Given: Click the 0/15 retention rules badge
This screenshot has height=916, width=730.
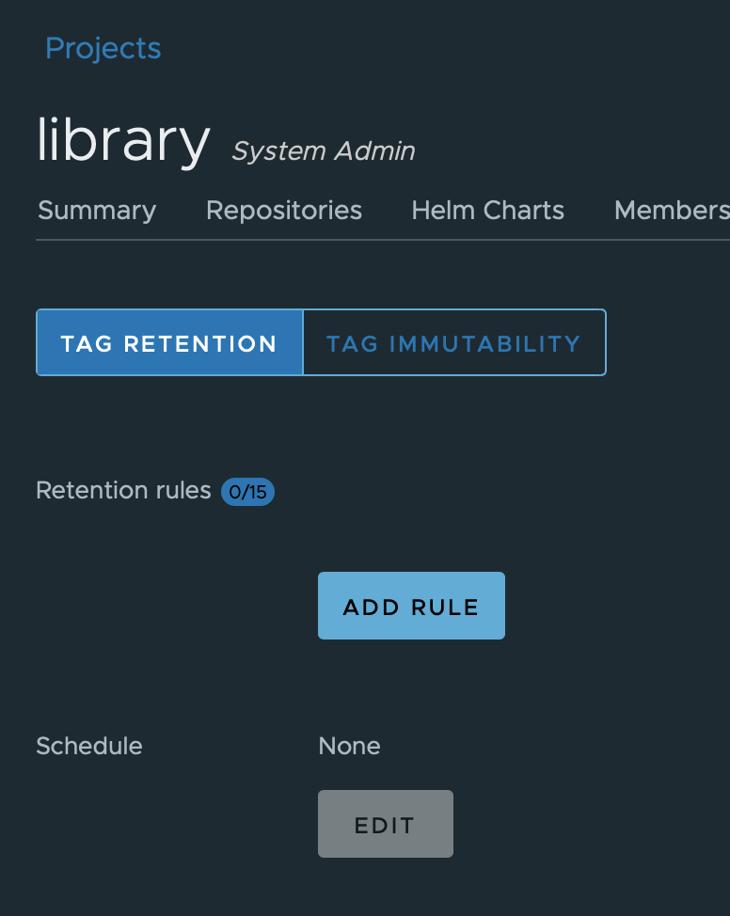Looking at the screenshot, I should pyautogui.click(x=247, y=491).
